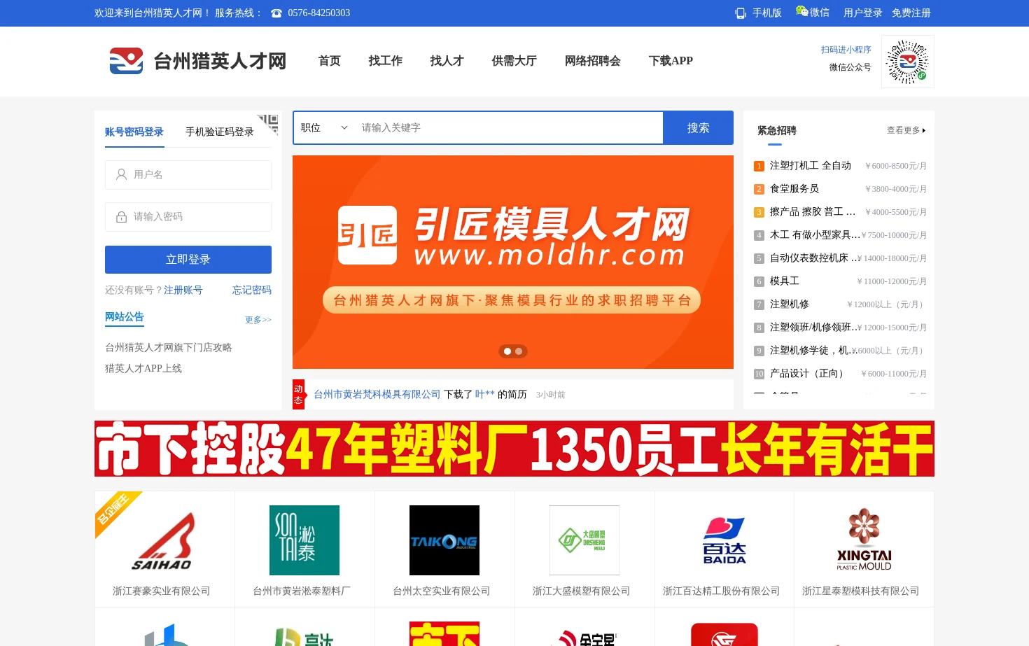Click the 紧急招聘 heading
The image size is (1029, 646).
[777, 131]
